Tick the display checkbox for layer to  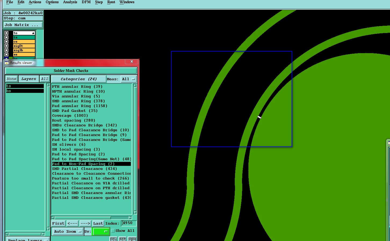click(x=6, y=33)
